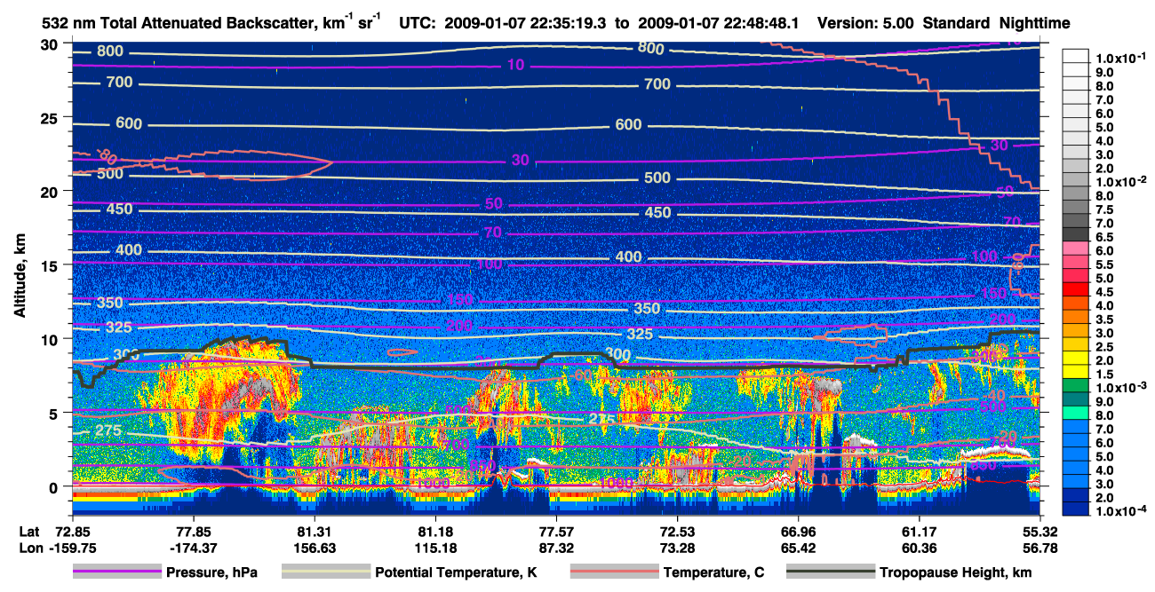Image resolution: width=1155 pixels, height=592 pixels.
Task: Click latitude value '66.96'
Action: 799,532
